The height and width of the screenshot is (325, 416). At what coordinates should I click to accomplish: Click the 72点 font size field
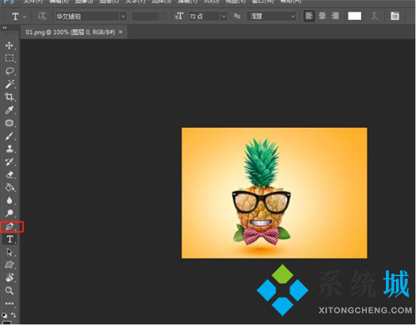coord(205,17)
